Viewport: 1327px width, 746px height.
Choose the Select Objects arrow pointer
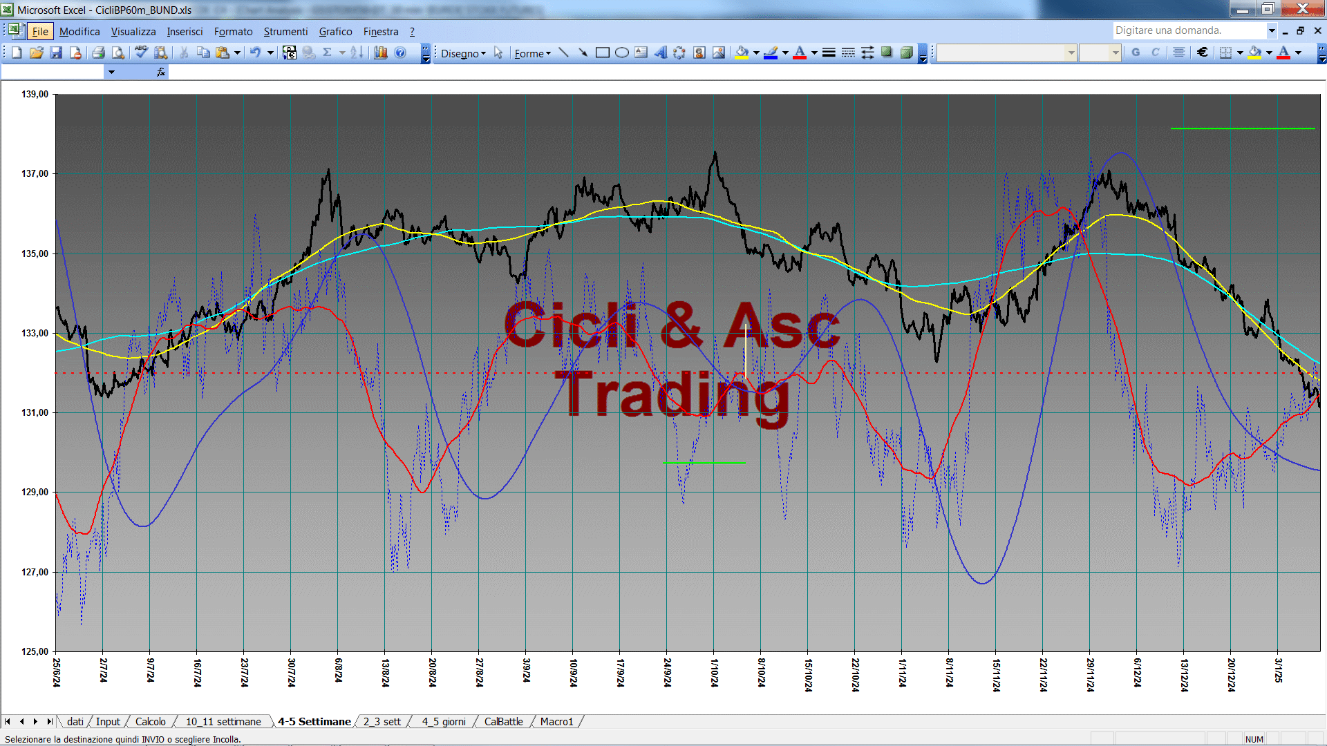pyautogui.click(x=498, y=52)
